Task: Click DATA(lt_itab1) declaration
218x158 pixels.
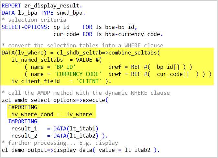Action: [76, 128]
